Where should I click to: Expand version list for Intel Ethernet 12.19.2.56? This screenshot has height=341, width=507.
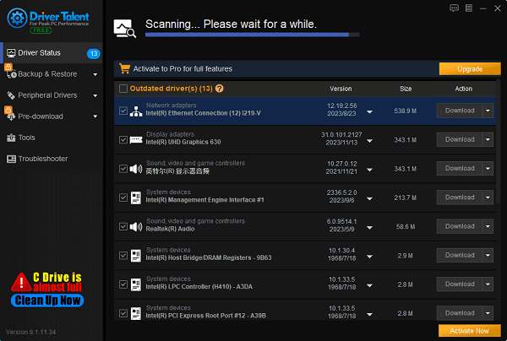point(369,112)
